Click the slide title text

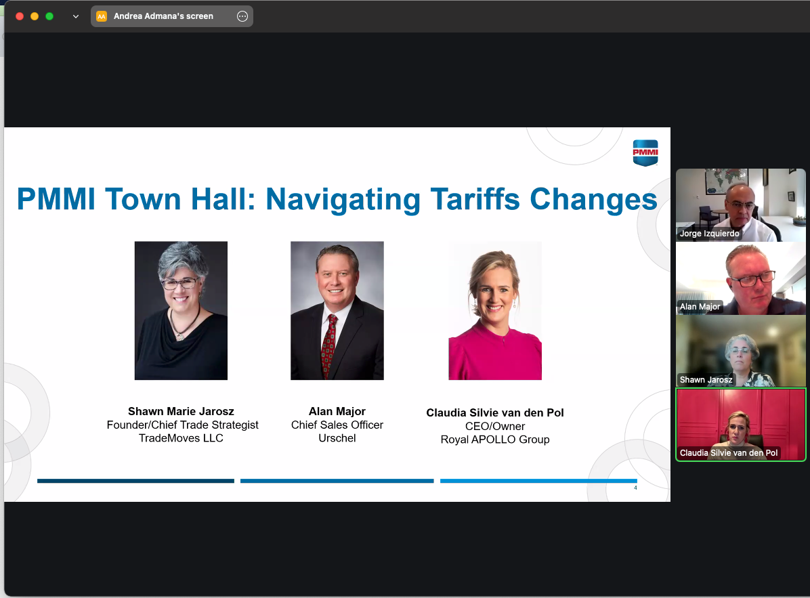coord(337,199)
